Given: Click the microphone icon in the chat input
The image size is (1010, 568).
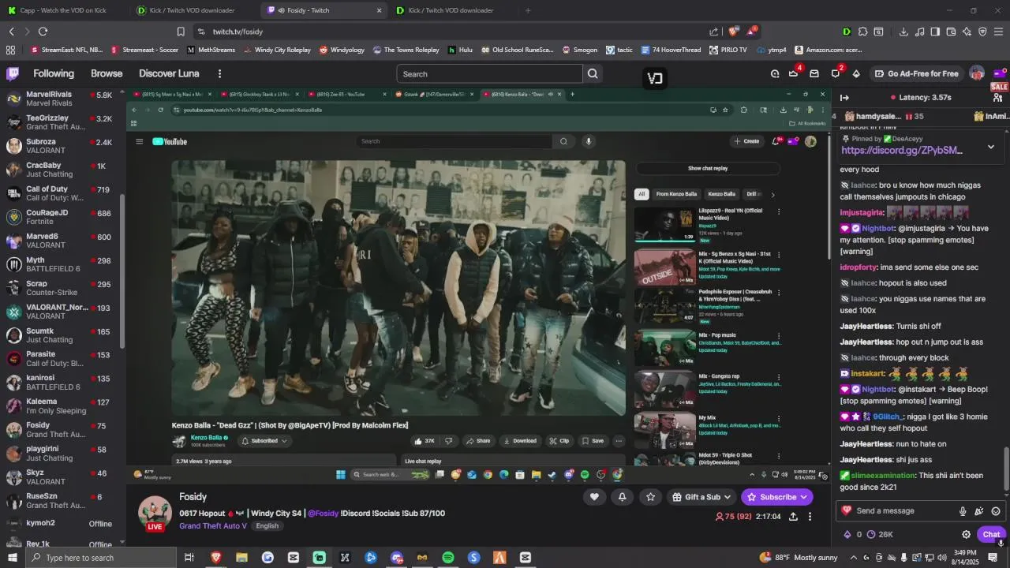Looking at the screenshot, I should tap(963, 510).
